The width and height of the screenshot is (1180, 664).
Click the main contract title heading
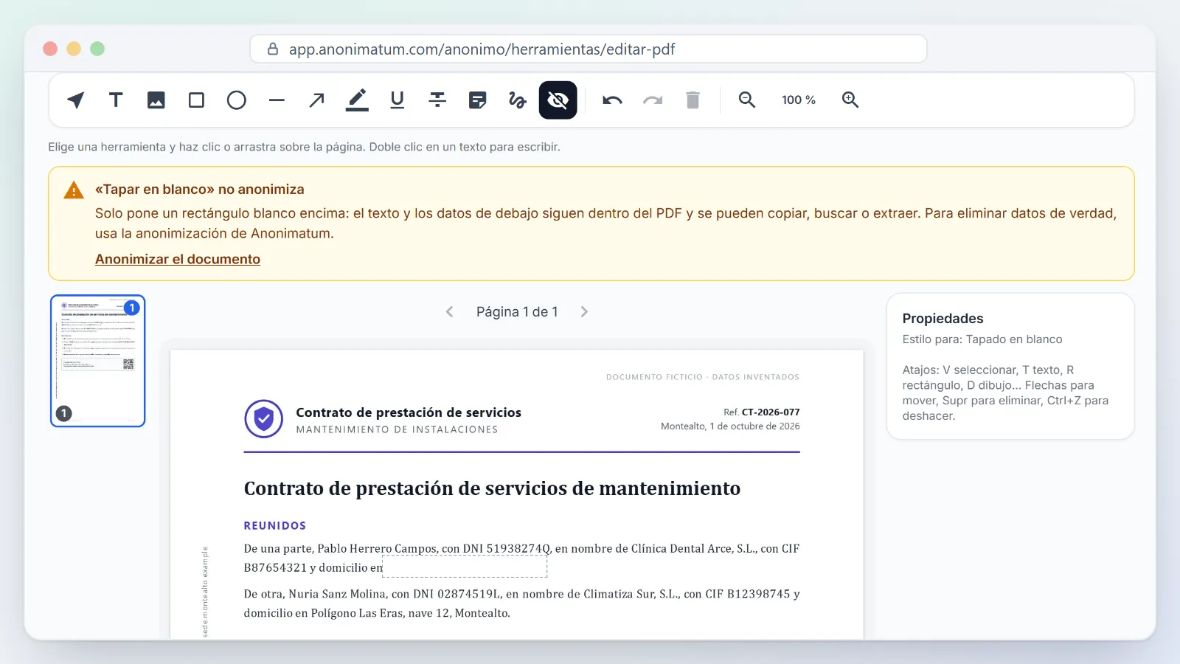(x=492, y=488)
